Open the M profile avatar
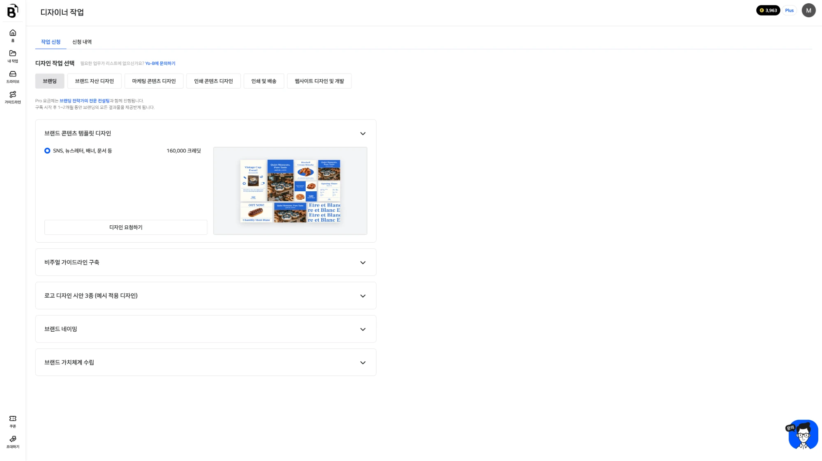Image resolution: width=822 pixels, height=461 pixels. click(808, 10)
